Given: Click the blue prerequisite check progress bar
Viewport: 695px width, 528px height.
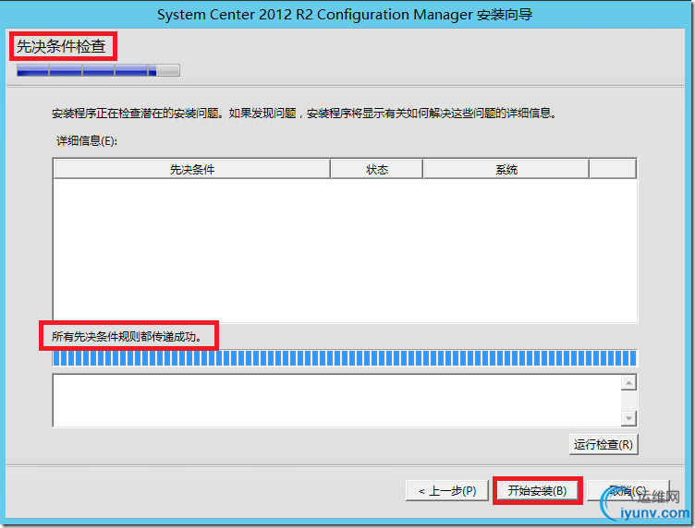Looking at the screenshot, I should point(345,358).
